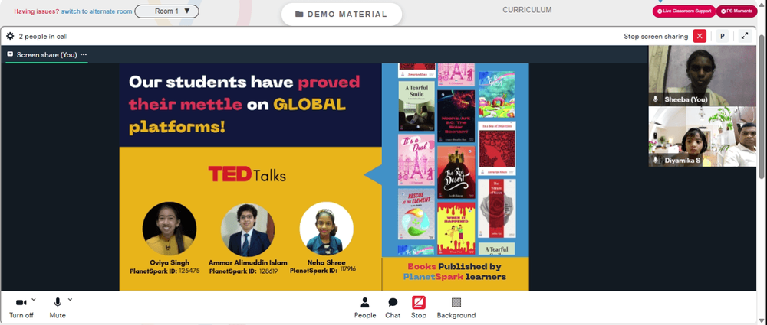Open Live Classroom Support

(684, 11)
